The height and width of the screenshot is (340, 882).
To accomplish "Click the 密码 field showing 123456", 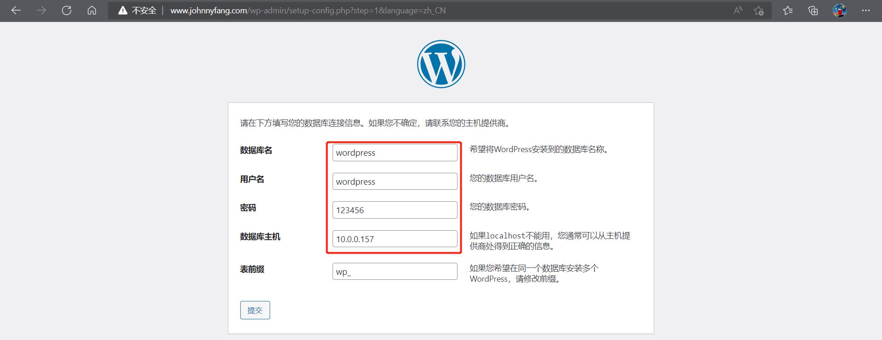I will click(395, 210).
